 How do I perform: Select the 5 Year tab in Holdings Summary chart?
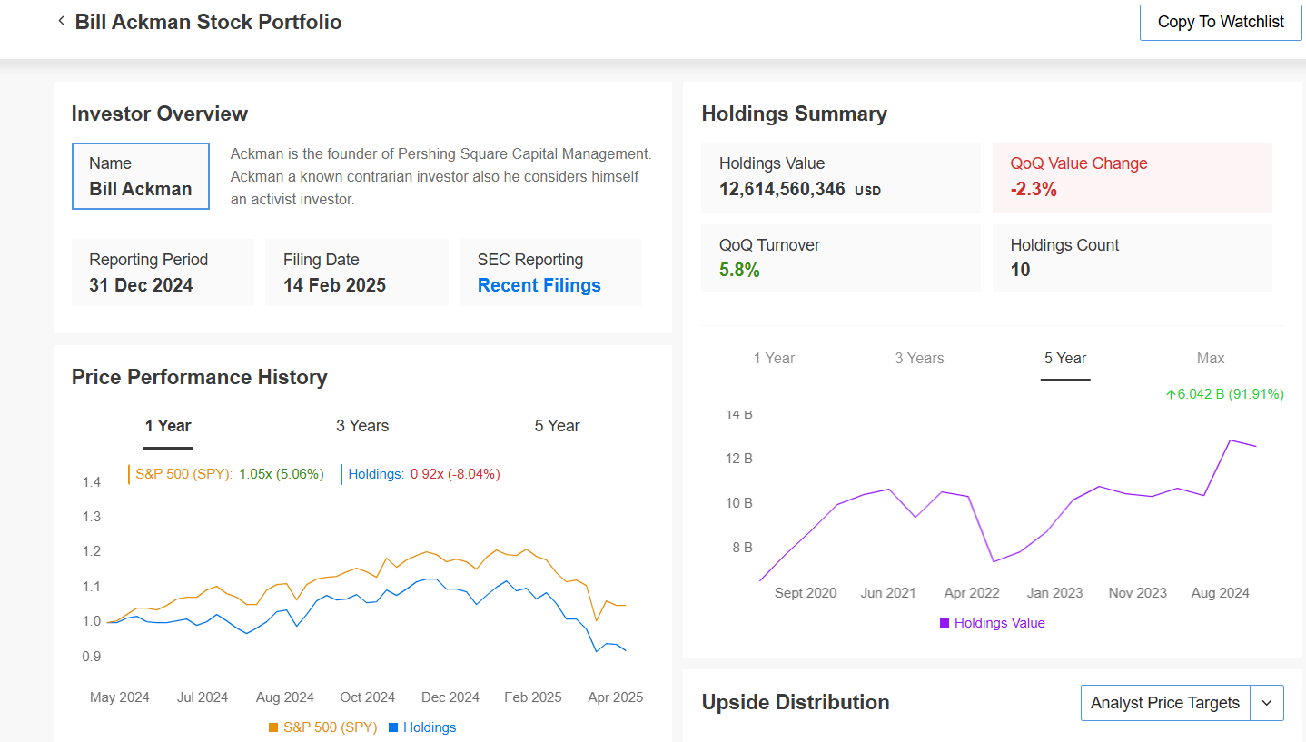(1065, 358)
